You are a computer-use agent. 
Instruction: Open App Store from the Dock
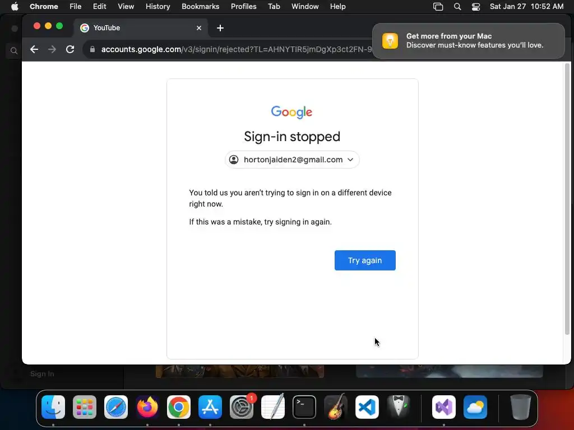210,407
